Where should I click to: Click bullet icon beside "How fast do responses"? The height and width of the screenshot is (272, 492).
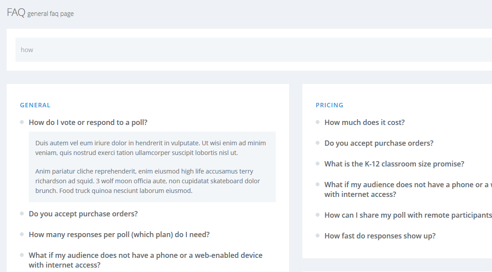coord(317,236)
